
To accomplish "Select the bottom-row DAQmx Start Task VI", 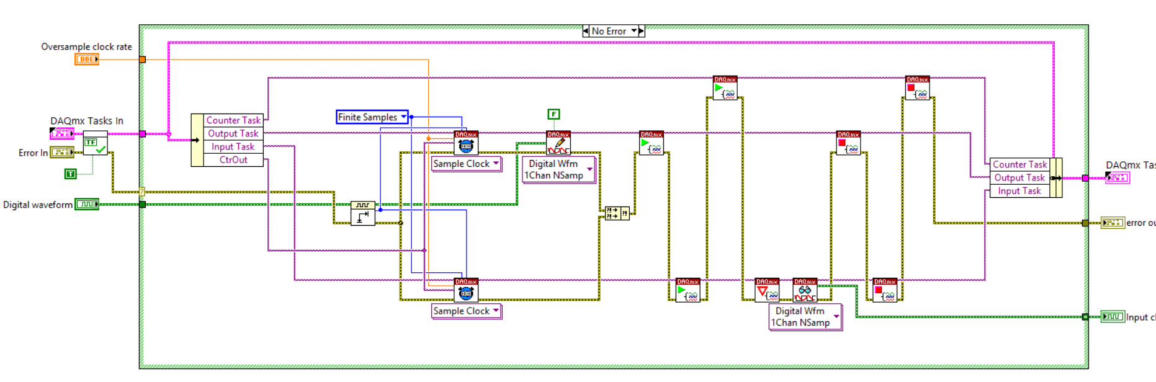I will point(688,290).
